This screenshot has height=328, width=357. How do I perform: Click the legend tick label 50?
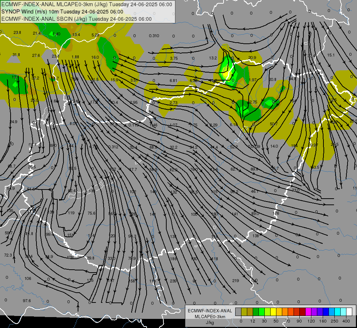pos(276,321)
